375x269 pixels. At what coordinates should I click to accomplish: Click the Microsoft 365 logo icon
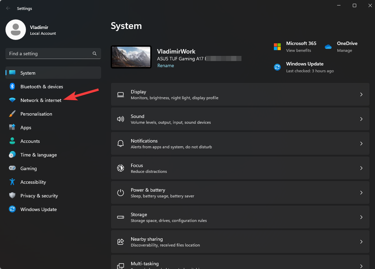pyautogui.click(x=277, y=47)
